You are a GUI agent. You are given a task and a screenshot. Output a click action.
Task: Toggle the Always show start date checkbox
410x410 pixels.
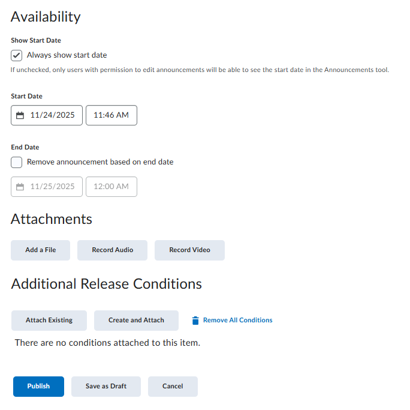tap(17, 55)
